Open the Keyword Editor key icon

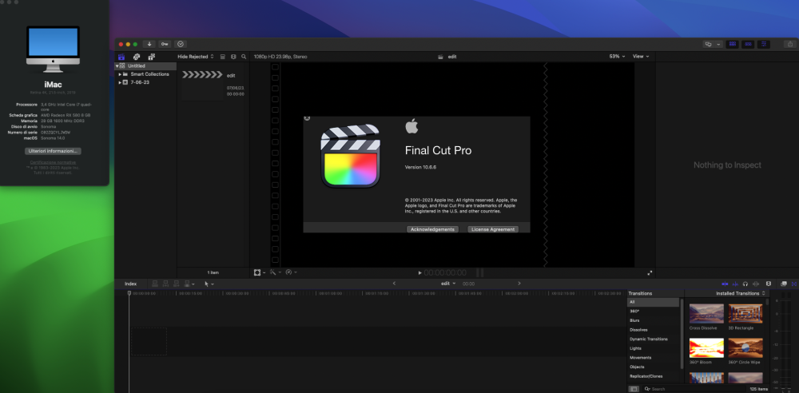tap(165, 45)
